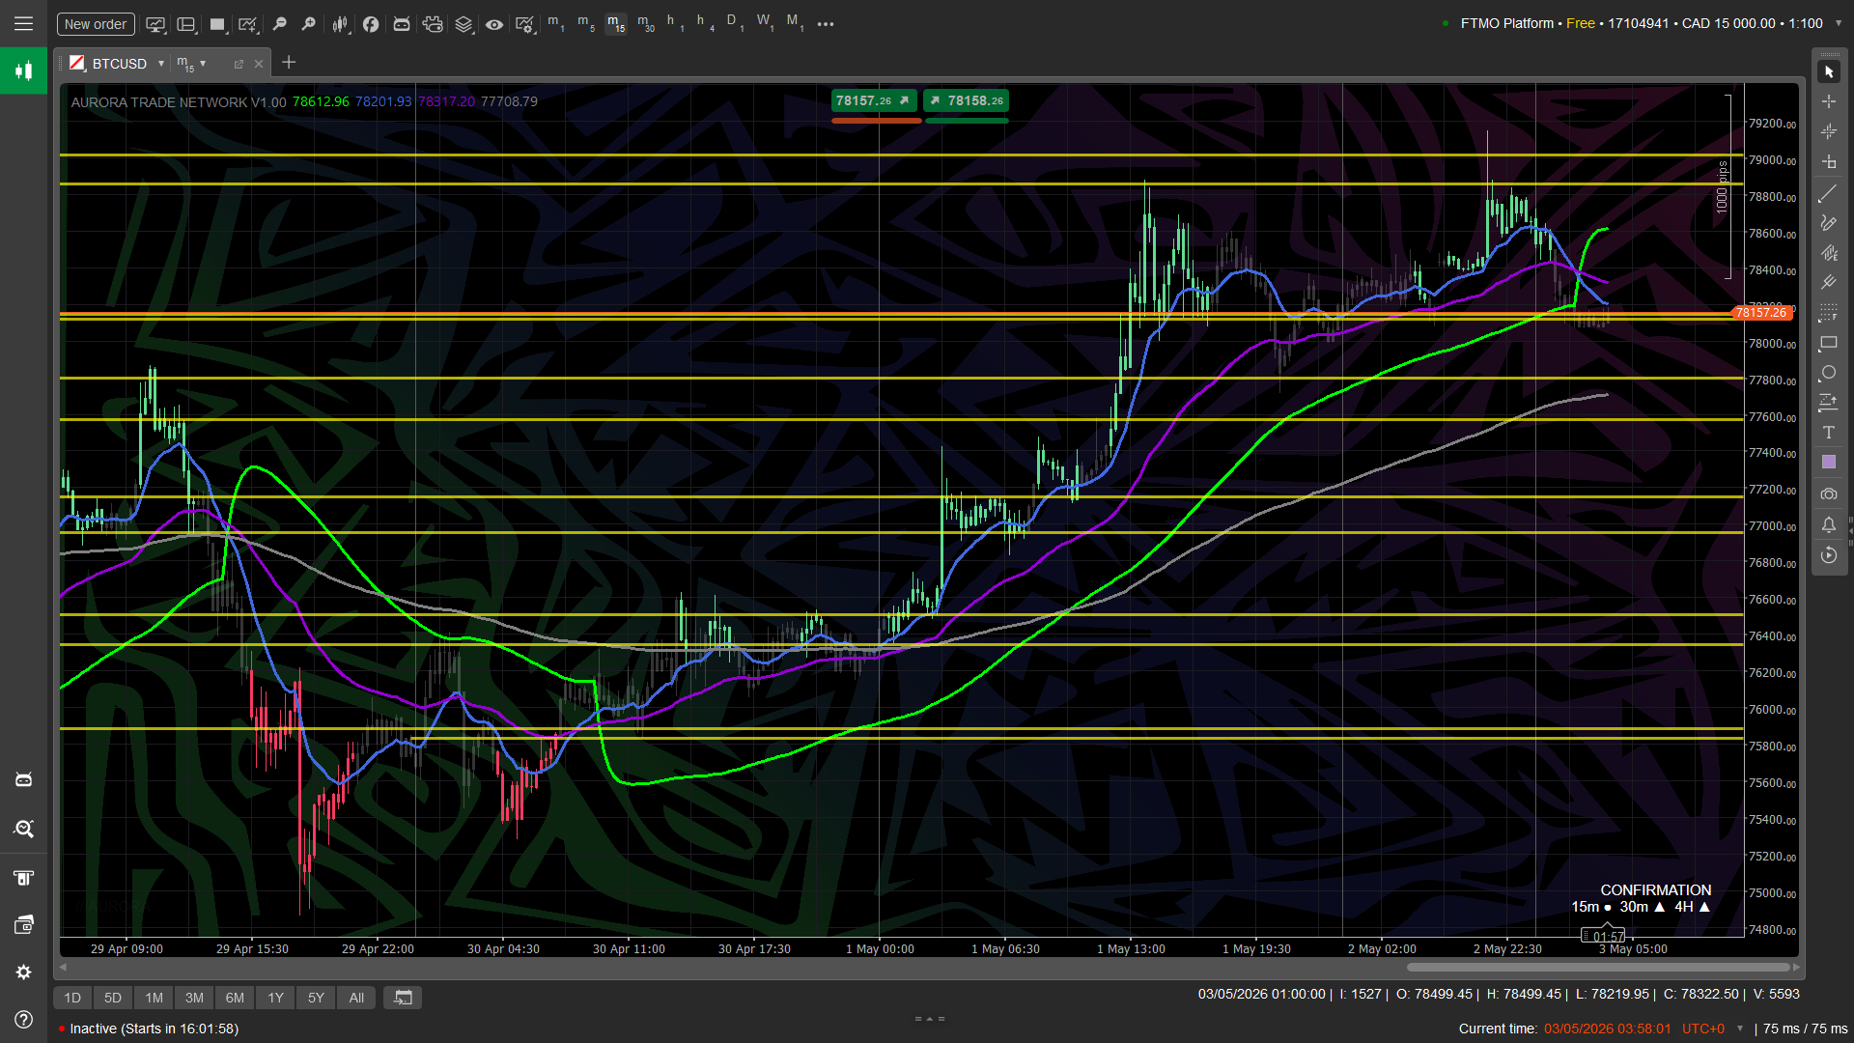Open the indicators puzzle-piece icon
1854x1043 pixels.
433,24
